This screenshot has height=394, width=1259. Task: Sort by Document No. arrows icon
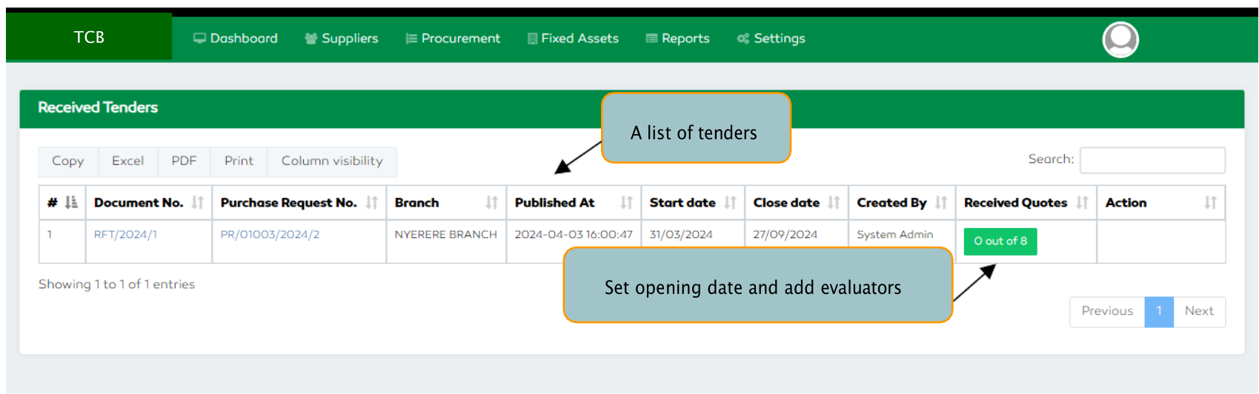[x=197, y=202]
